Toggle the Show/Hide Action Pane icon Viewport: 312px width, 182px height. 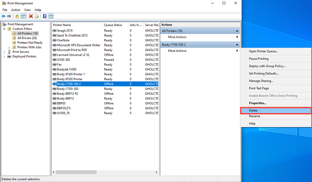coord(51,16)
